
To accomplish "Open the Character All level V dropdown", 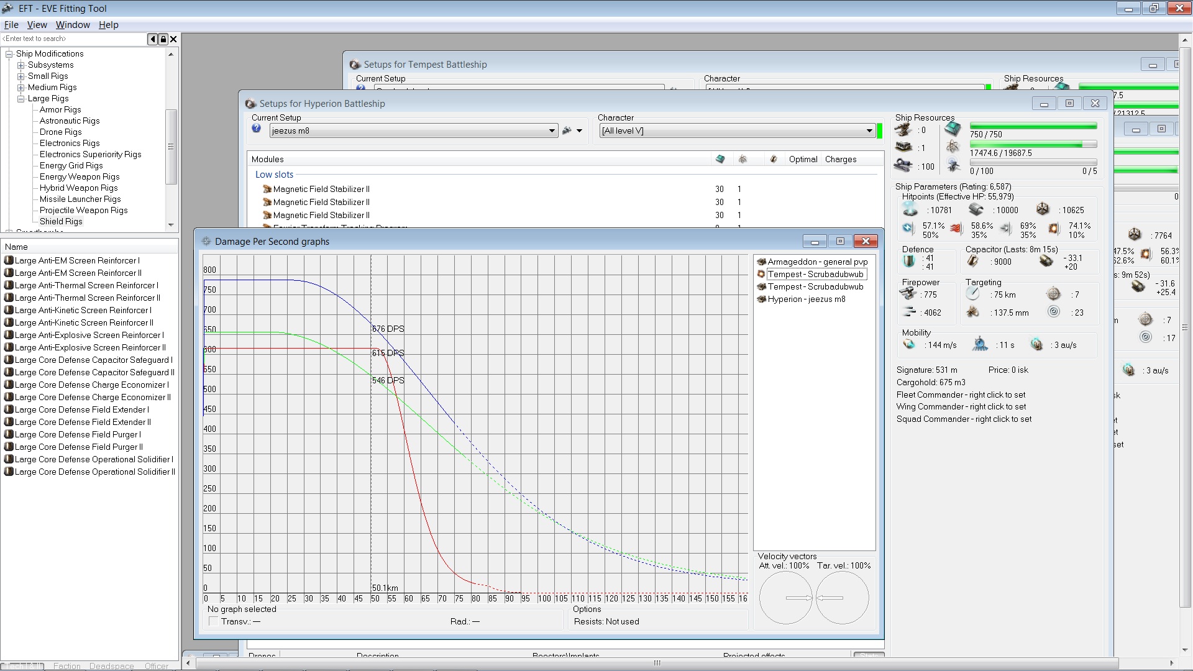I will [869, 130].
